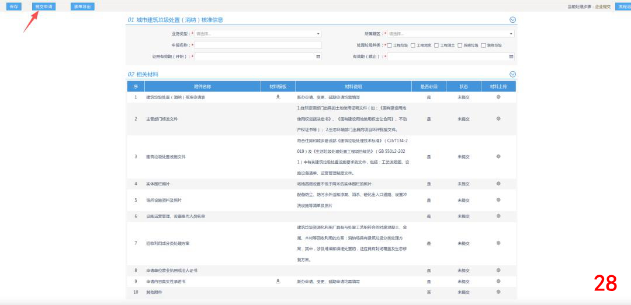The image size is (631, 305).
Task: Open the 所属辖区 dropdown
Action: 450,34
